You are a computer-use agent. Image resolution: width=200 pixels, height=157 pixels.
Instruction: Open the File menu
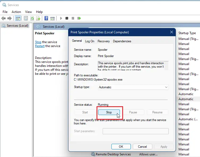pos(5,12)
